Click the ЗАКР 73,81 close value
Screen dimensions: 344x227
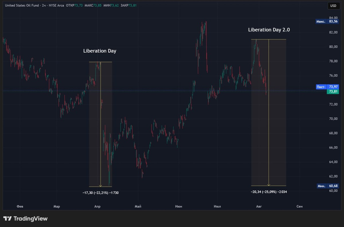coord(129,5)
